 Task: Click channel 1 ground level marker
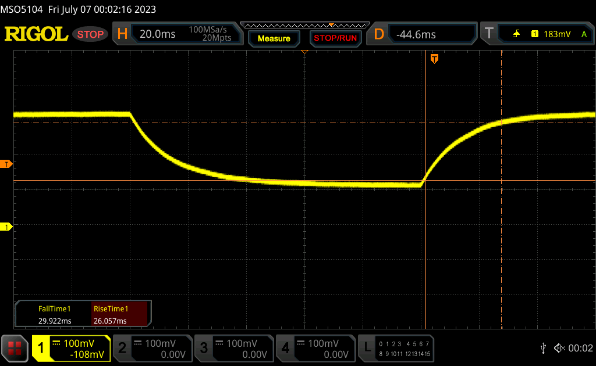click(x=6, y=227)
